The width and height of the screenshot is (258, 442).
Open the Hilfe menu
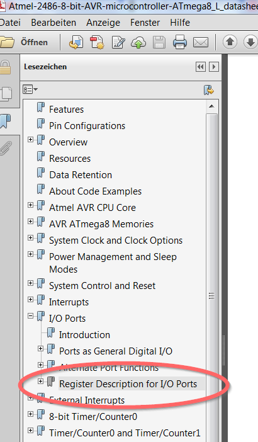coord(180,23)
